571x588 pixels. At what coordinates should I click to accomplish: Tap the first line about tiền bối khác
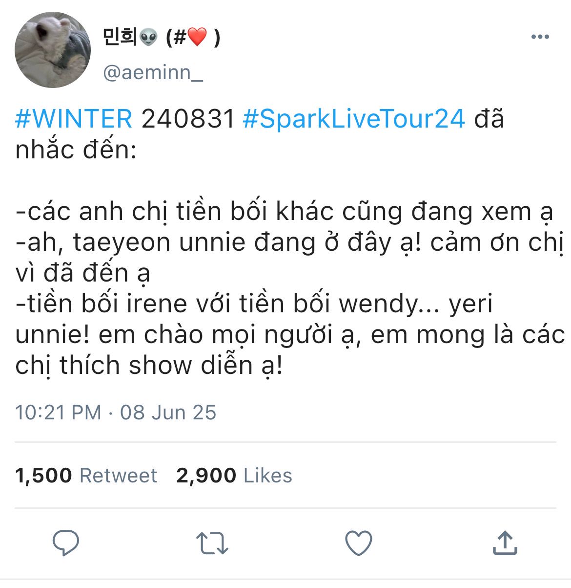(x=284, y=212)
